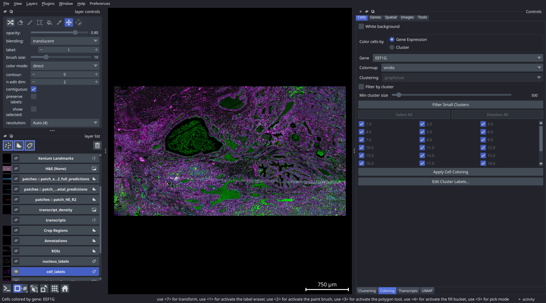Select the transcript_density layer
The width and height of the screenshot is (546, 303).
[56, 210]
